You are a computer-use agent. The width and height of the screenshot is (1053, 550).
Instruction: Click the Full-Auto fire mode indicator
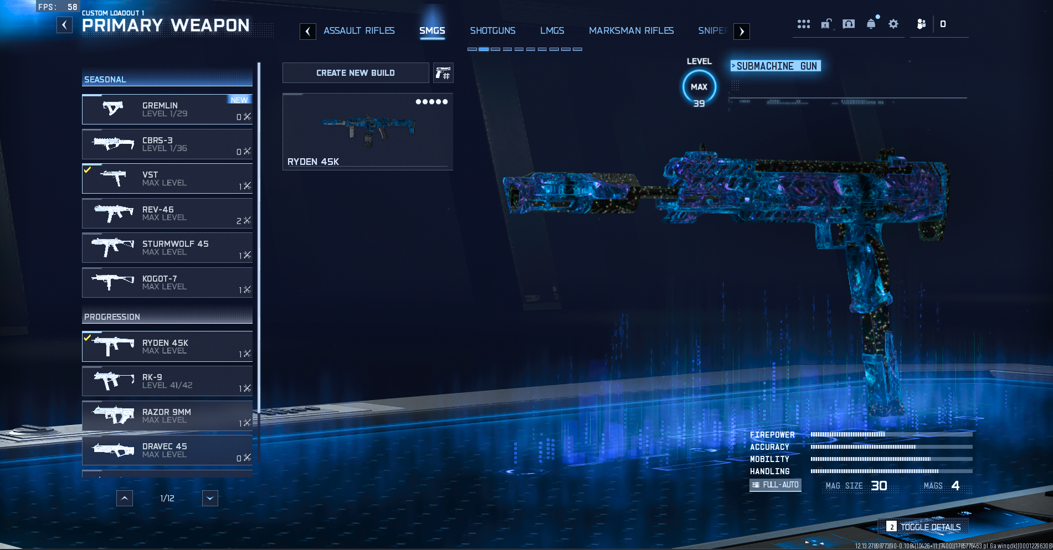(x=775, y=485)
